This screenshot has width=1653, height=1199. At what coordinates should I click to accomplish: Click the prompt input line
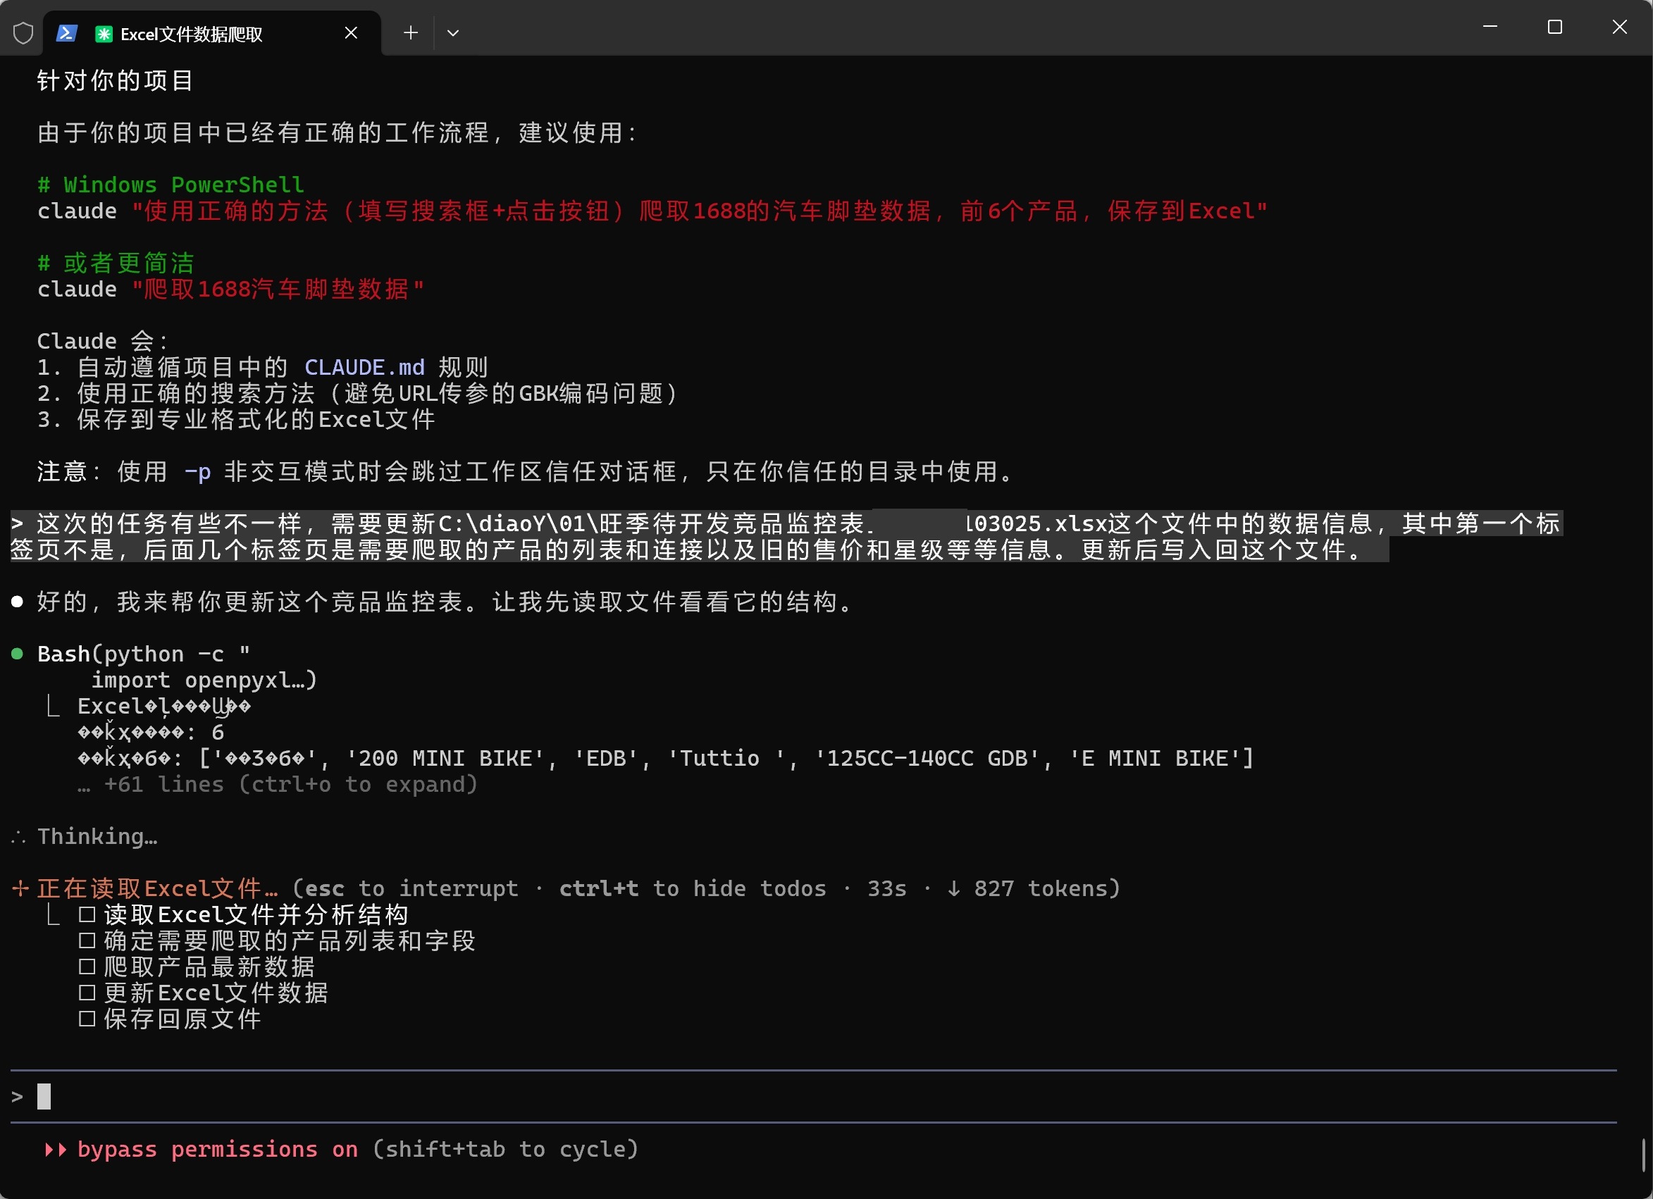click(x=813, y=1096)
